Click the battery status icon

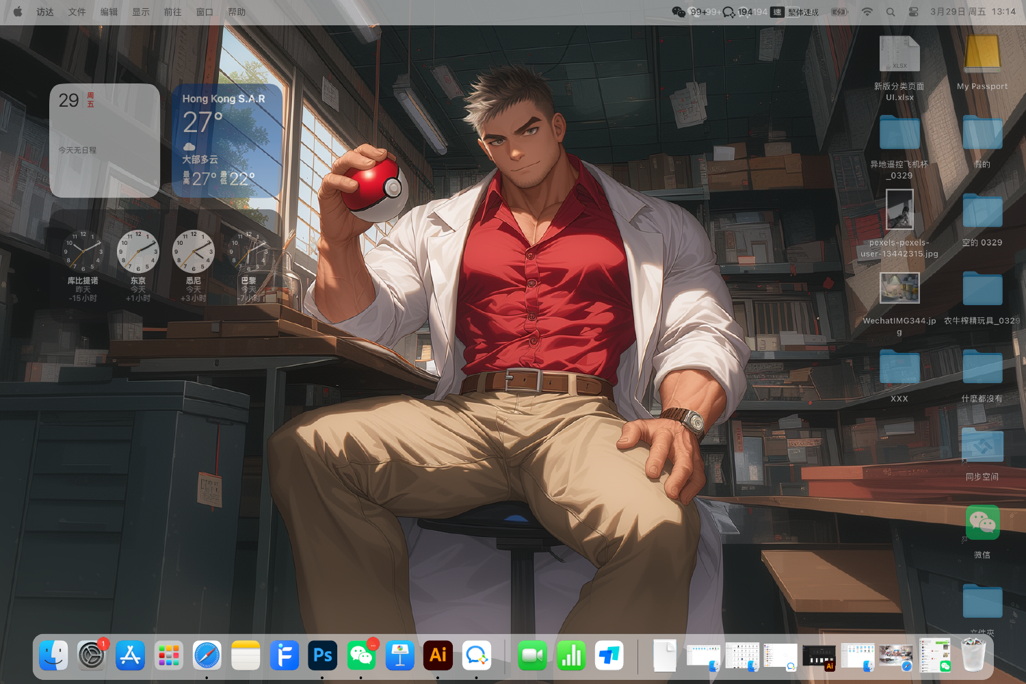click(839, 12)
